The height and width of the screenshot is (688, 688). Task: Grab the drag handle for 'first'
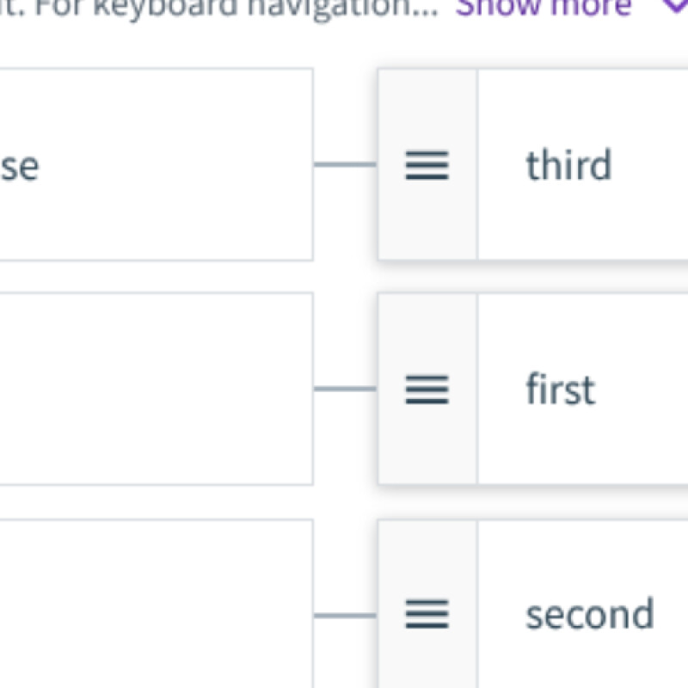click(x=427, y=390)
